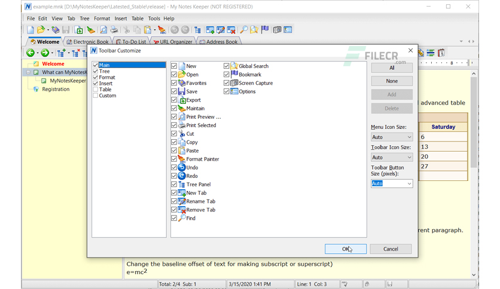Close the Toolbar Customize dialog
Image resolution: width=500 pixels, height=289 pixels.
410,51
